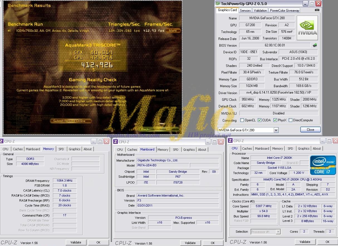Open SPD tab in CPU-Z Memory window
Screen dimensions: 338x246
coord(61,149)
